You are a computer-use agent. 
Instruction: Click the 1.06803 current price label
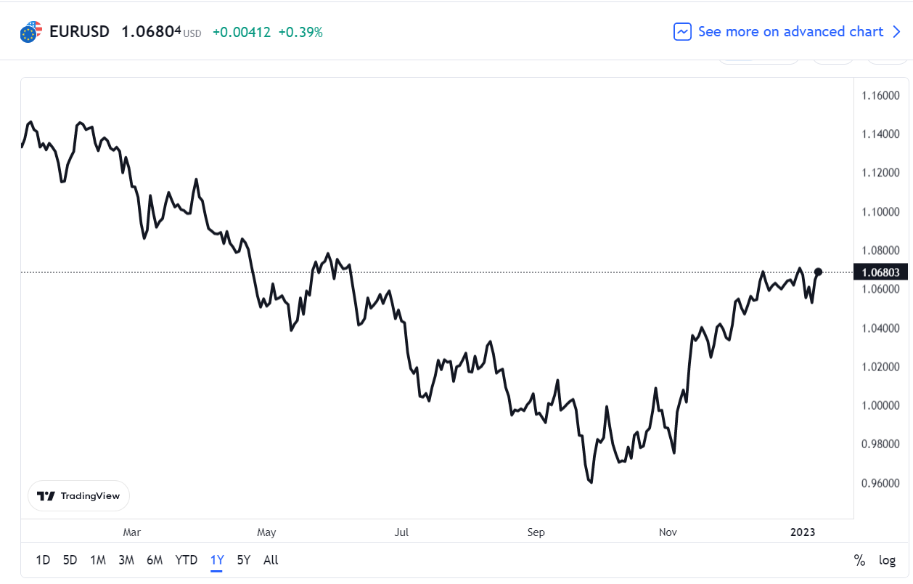coord(881,272)
